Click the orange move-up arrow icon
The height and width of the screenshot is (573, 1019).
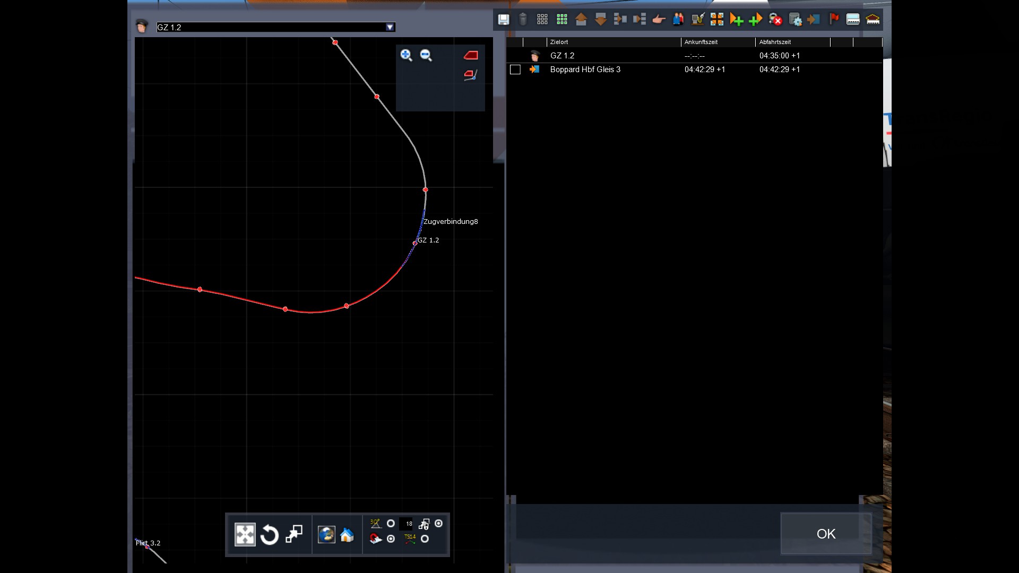pos(581,20)
